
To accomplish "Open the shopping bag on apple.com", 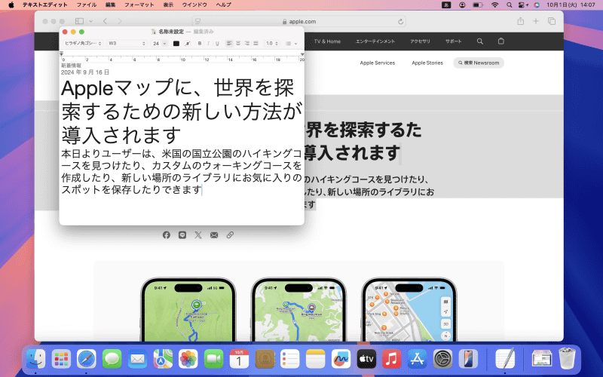I will tap(500, 41).
